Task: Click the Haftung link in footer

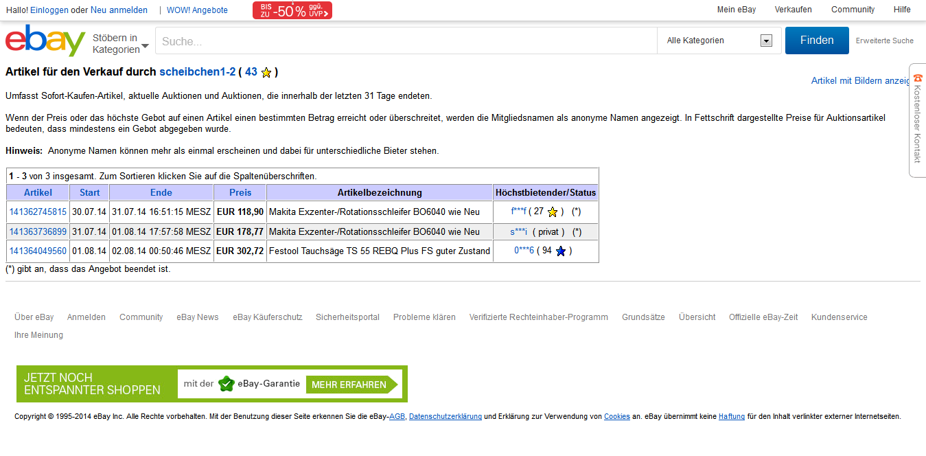Action: 732,416
